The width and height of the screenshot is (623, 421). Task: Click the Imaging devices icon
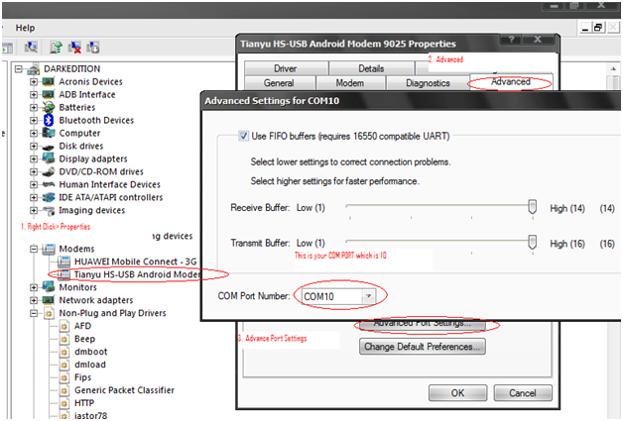49,210
